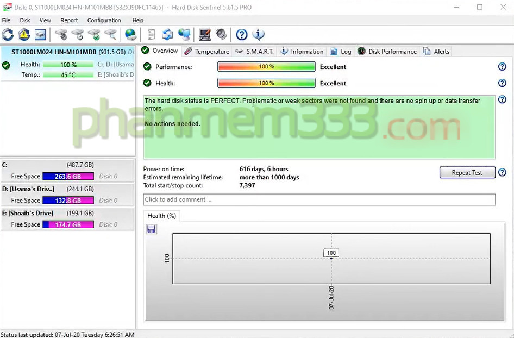Open the File menu
514x338 pixels.
tap(7, 21)
